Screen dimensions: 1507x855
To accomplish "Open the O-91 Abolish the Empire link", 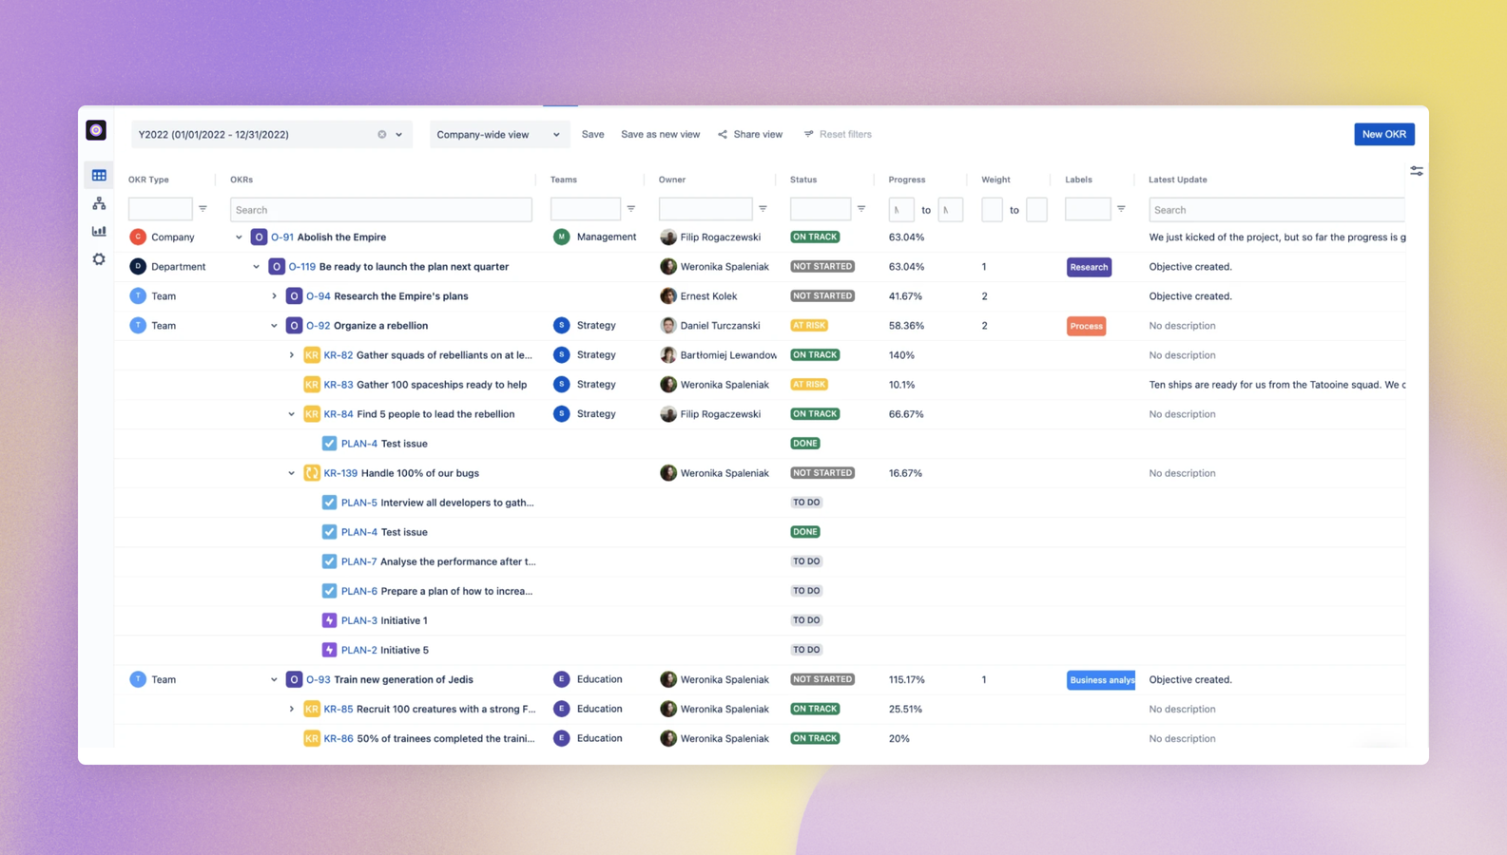I will [328, 237].
